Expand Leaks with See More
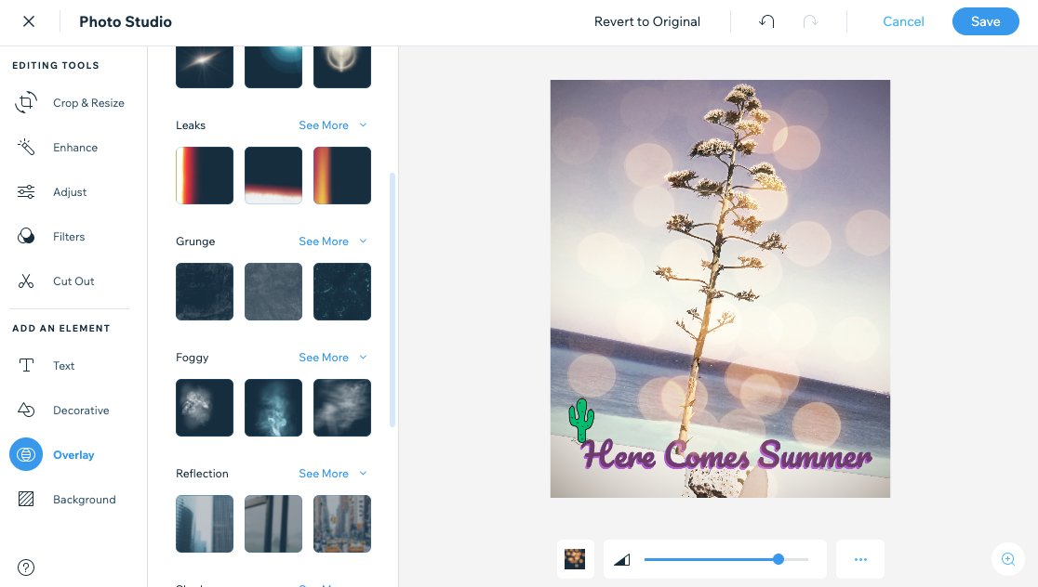The image size is (1038, 587). (x=324, y=125)
